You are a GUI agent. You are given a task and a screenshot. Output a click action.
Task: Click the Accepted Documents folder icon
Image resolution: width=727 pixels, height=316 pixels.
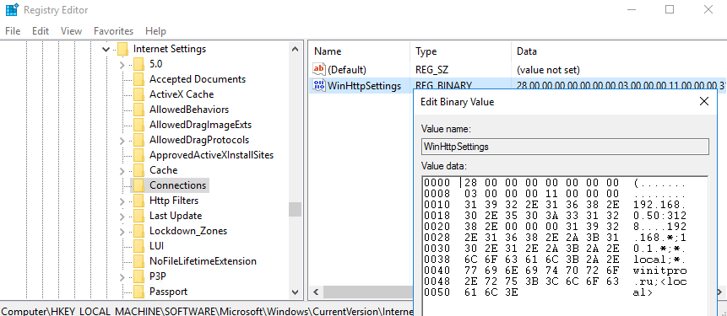coord(138,79)
